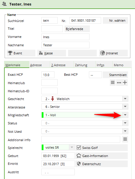The image size is (135, 179).
Task: Switch to the Adresse tab
Action: (x=36, y=65)
